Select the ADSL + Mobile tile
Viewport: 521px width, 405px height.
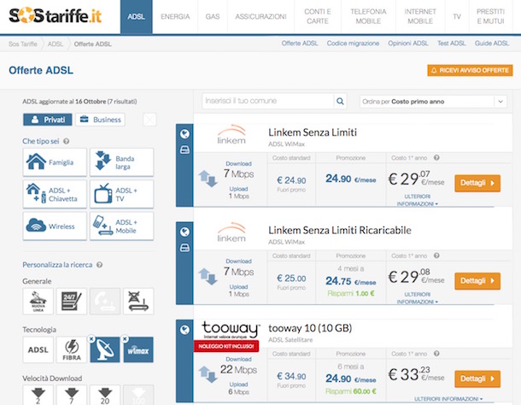[x=121, y=226]
